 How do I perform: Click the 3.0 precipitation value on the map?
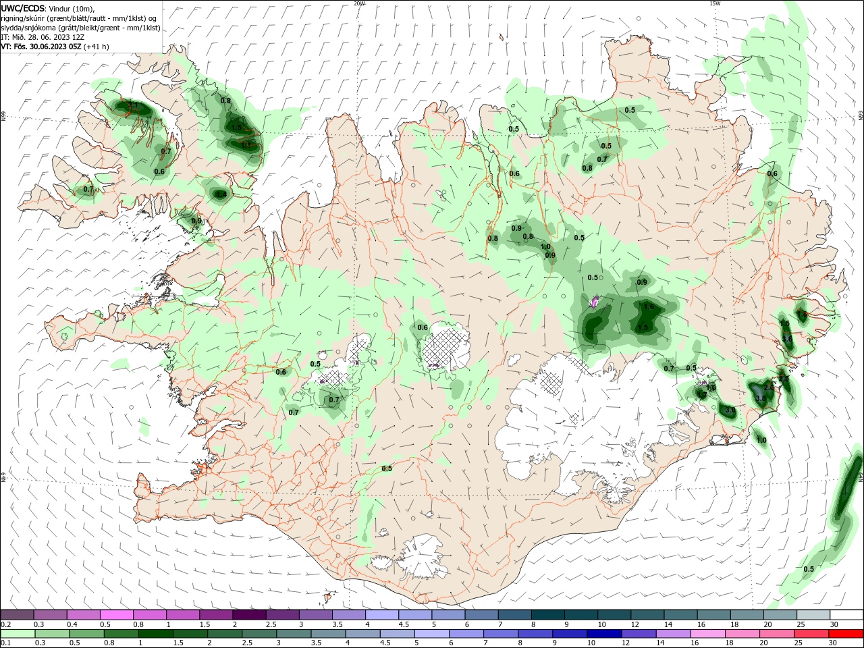(x=730, y=410)
